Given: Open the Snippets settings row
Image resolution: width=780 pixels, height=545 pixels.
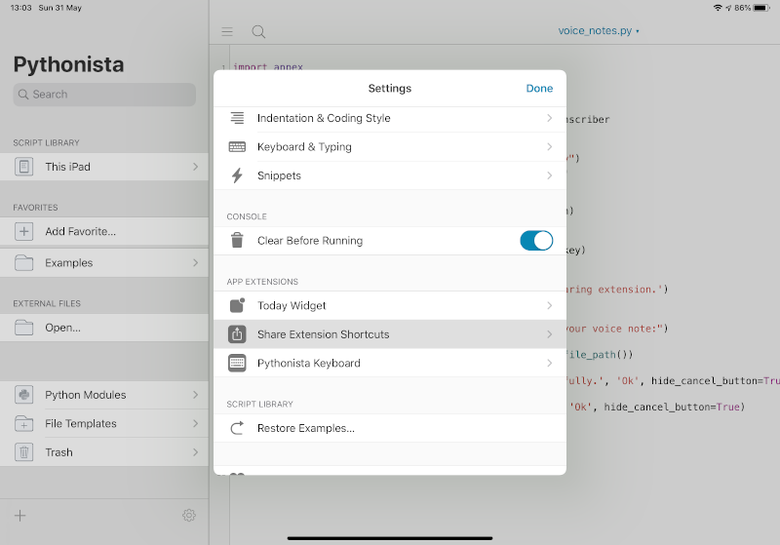Looking at the screenshot, I should [389, 175].
